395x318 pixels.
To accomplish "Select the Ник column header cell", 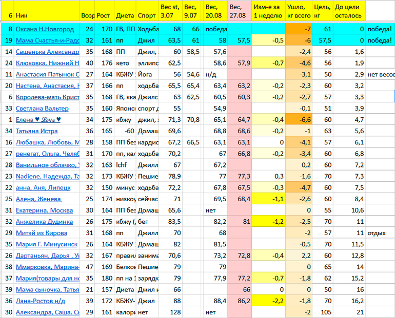I will [x=46, y=15].
